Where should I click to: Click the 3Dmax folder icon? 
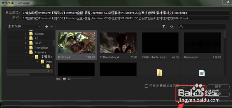click(x=31, y=34)
